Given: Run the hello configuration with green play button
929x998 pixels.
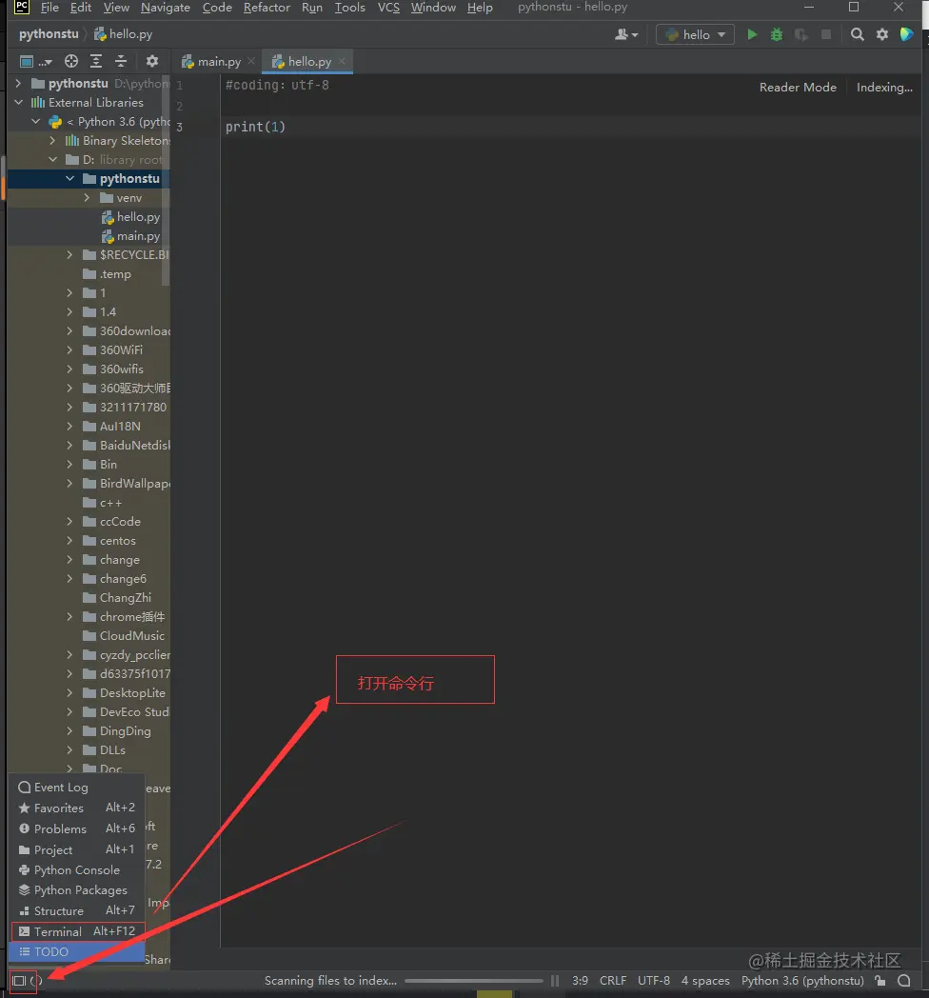Looking at the screenshot, I should click(x=752, y=34).
